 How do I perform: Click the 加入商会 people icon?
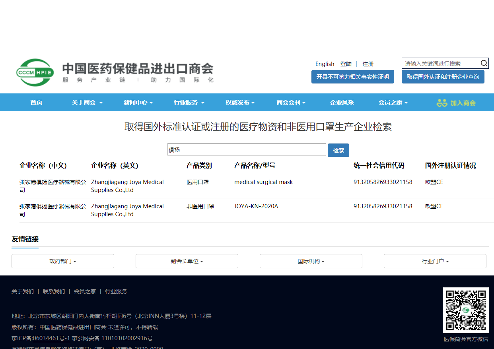tap(442, 103)
